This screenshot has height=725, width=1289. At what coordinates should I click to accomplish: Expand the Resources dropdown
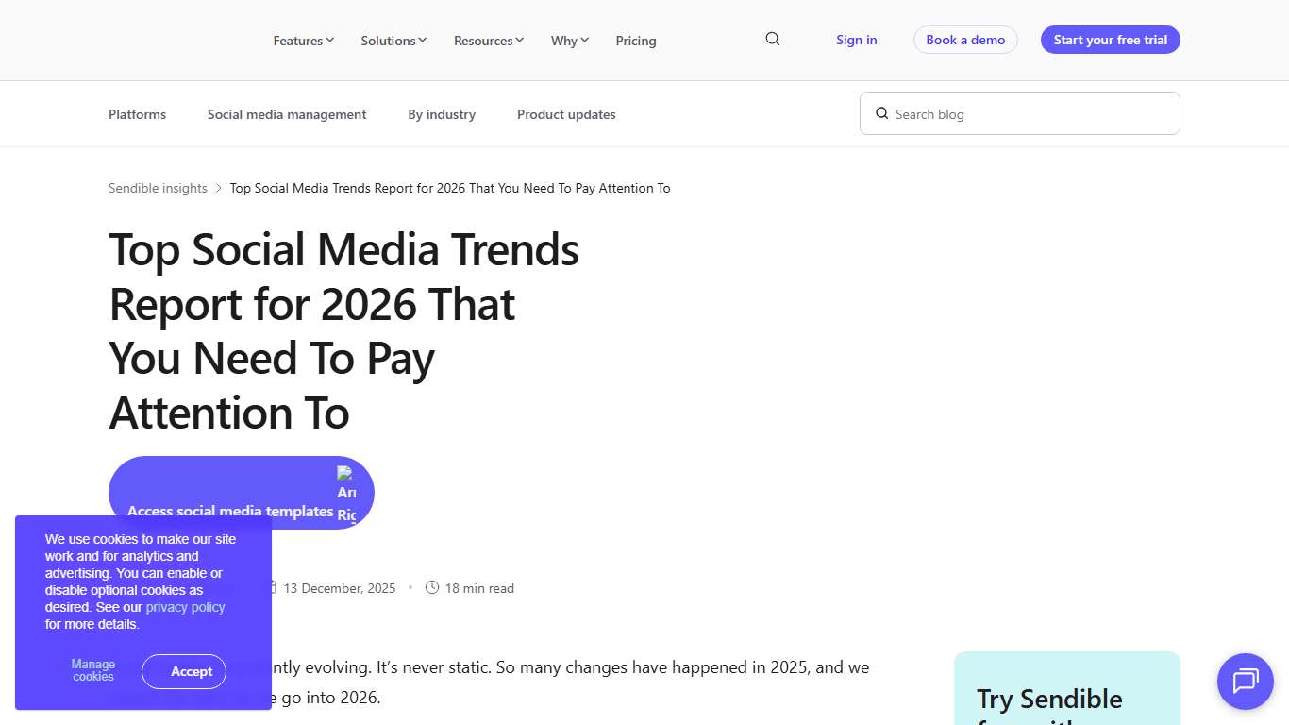[x=488, y=41]
